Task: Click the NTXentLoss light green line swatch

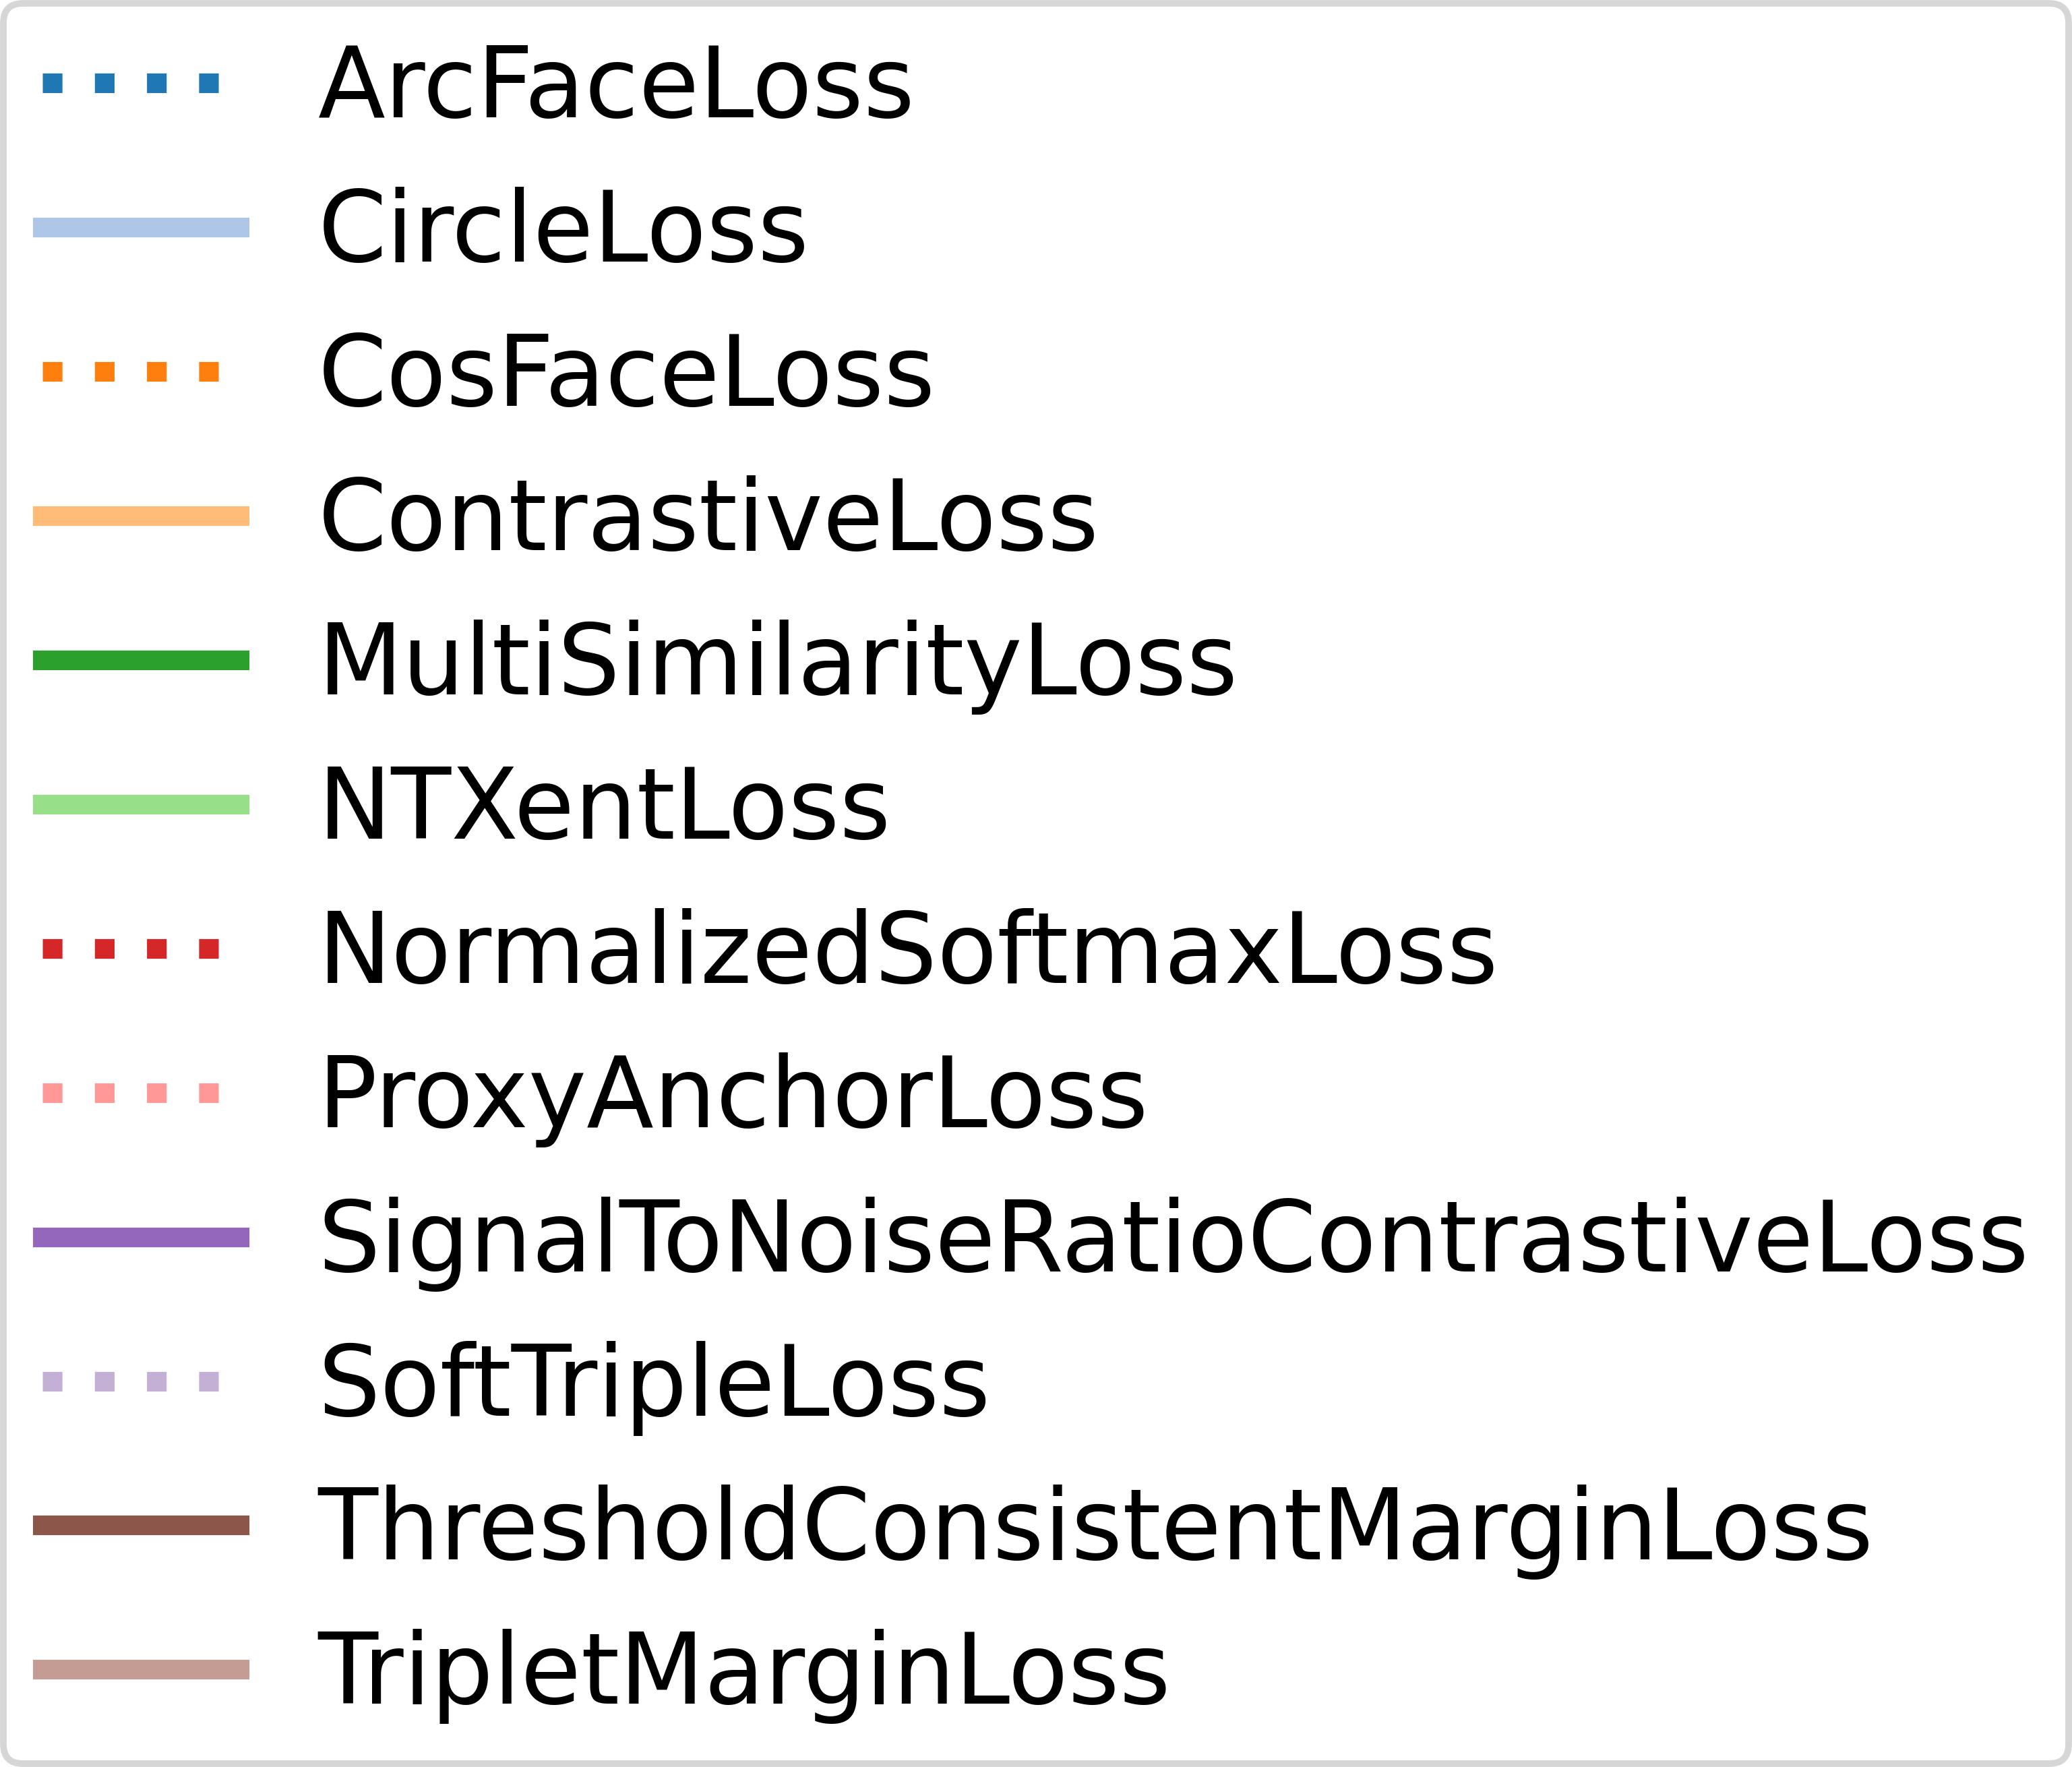Action: click(141, 804)
